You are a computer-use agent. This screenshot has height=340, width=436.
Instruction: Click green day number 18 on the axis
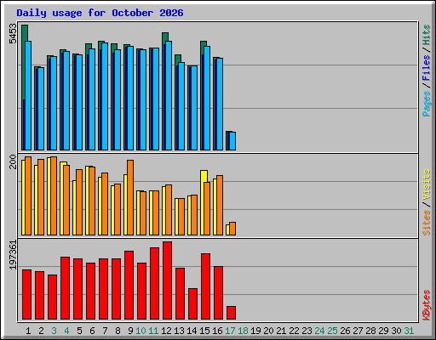pos(243,331)
